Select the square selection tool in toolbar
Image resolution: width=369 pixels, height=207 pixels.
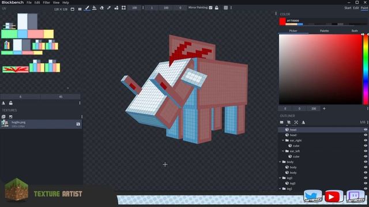123,7
